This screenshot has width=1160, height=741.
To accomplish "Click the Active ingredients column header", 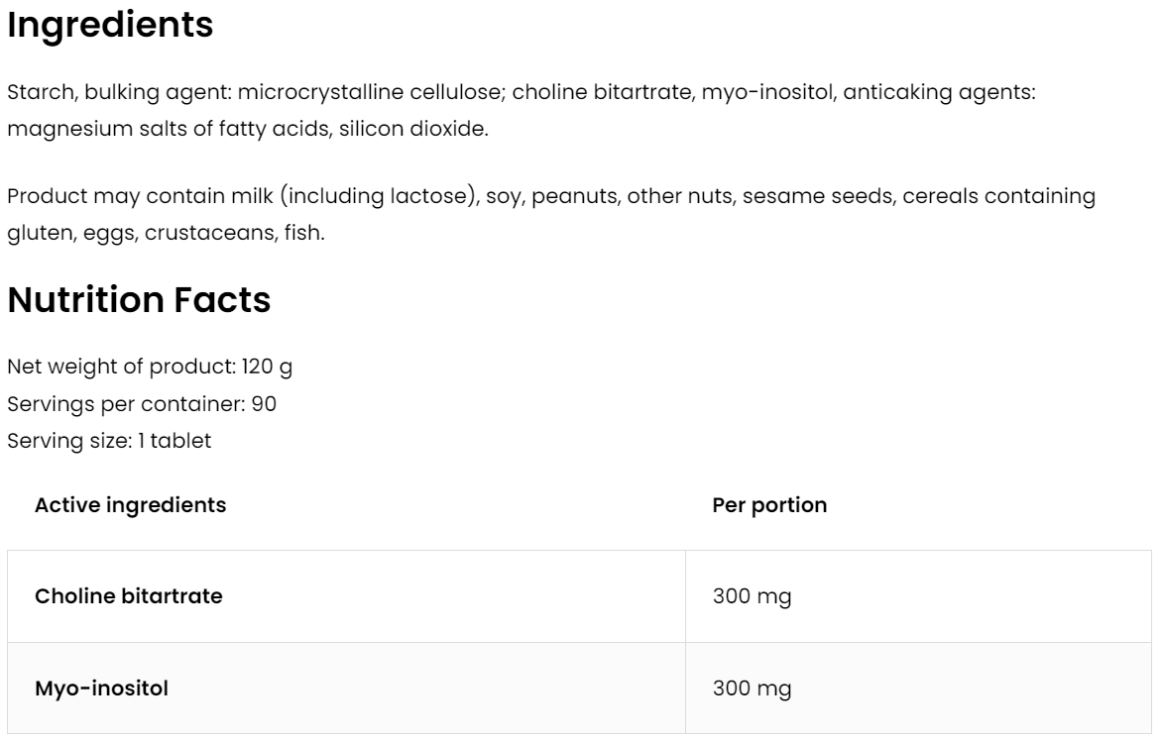I will pyautogui.click(x=130, y=505).
